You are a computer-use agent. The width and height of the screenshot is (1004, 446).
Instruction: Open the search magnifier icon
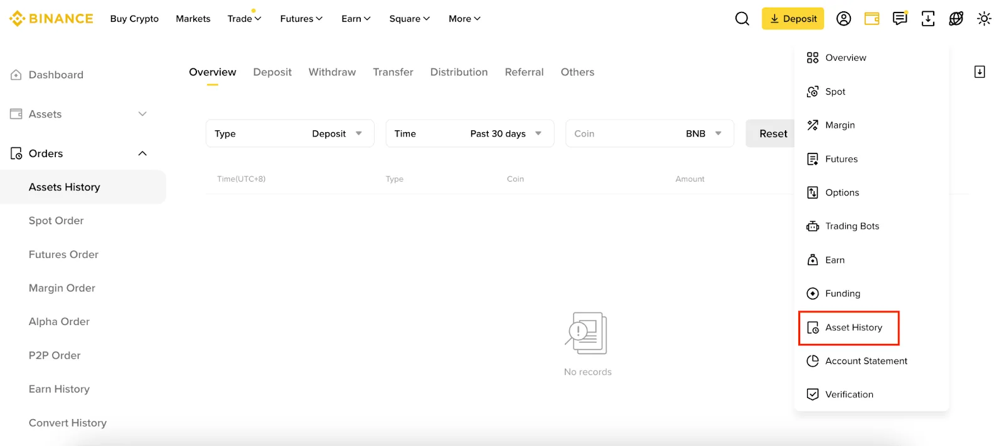[x=742, y=19]
